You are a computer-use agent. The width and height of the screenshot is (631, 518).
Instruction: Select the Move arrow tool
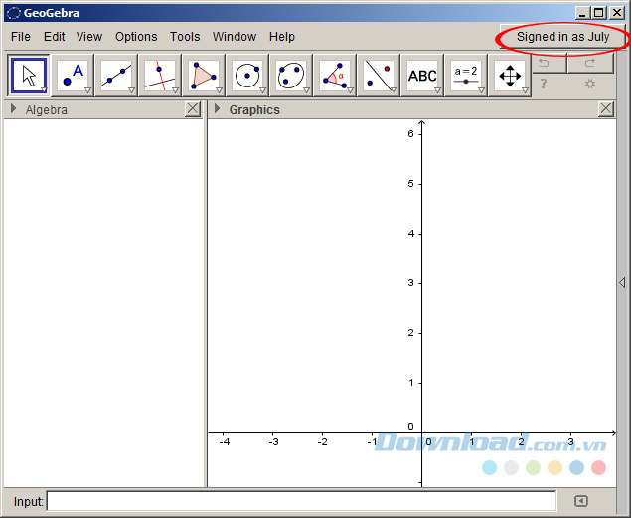[30, 76]
